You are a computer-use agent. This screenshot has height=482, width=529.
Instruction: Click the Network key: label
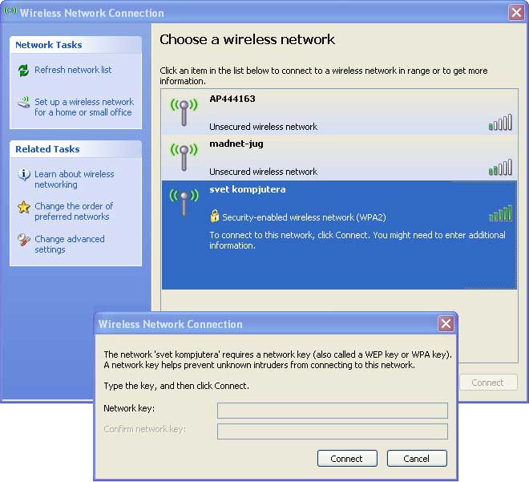tap(129, 408)
